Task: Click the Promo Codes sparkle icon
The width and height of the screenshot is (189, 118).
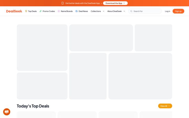Action: point(41,11)
